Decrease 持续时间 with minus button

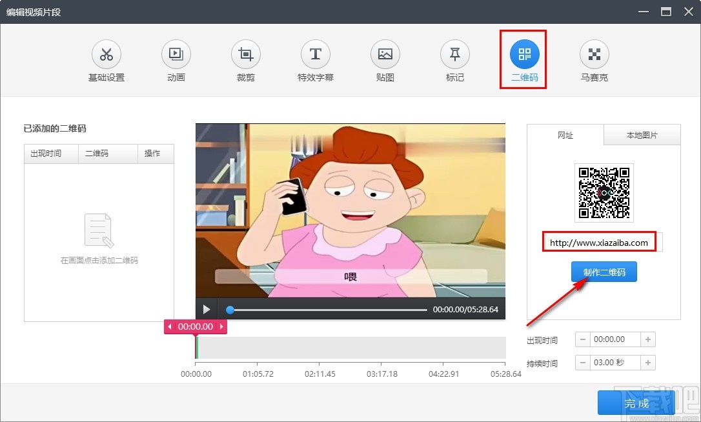pyautogui.click(x=582, y=363)
